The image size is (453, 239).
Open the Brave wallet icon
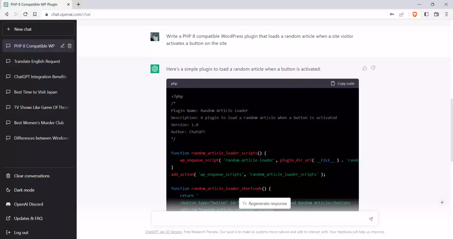[436, 14]
